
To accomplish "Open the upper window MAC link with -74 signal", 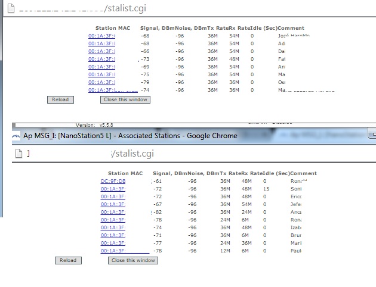I will pos(113,90).
